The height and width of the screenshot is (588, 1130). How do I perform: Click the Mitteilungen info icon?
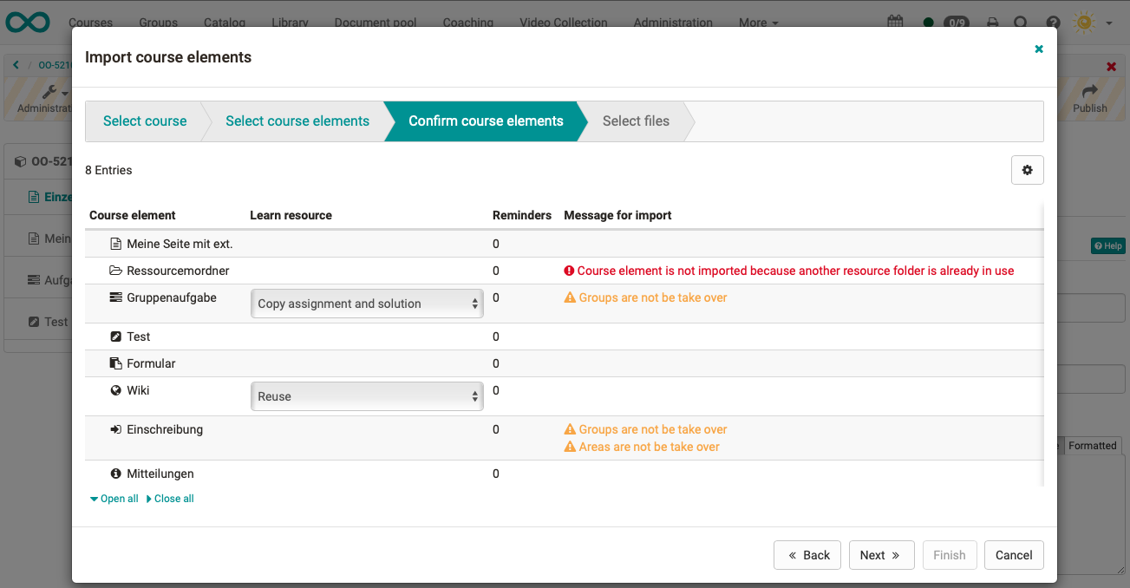click(x=115, y=474)
